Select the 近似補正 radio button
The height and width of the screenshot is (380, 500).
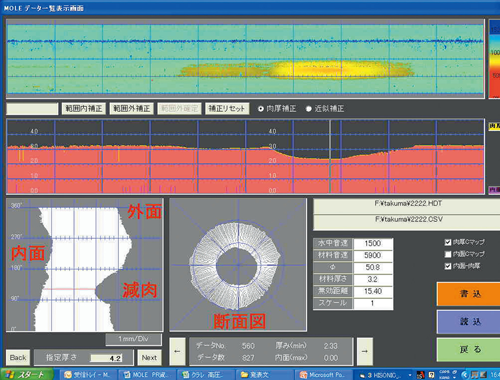pos(308,109)
